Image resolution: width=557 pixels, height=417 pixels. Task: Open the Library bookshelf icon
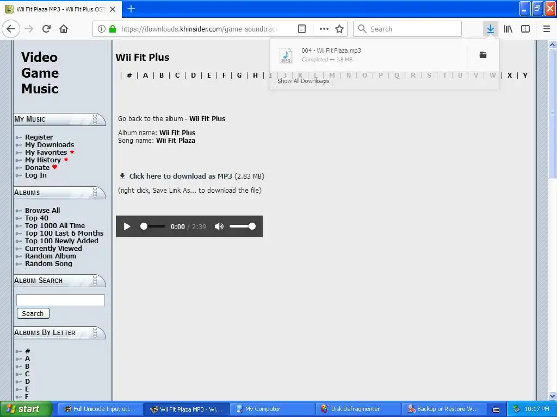click(x=508, y=29)
